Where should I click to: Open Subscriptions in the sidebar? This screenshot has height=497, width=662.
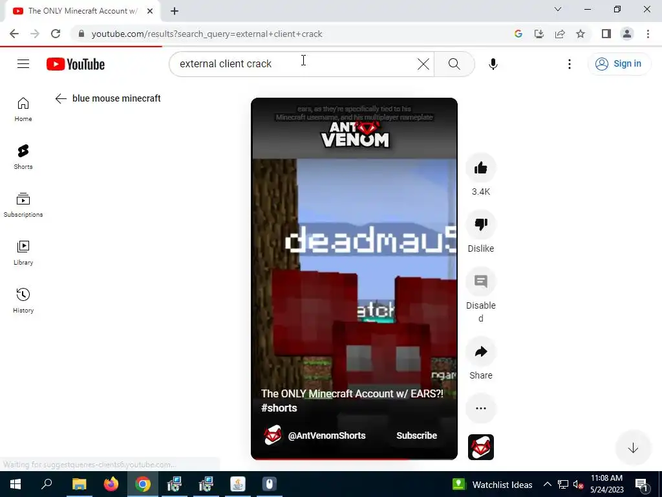tap(23, 204)
